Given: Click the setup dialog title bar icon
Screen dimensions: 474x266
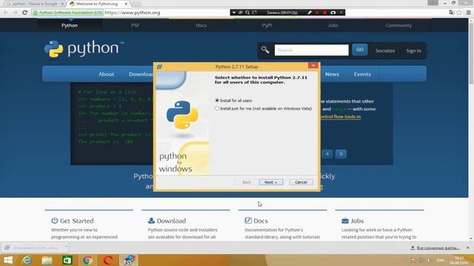Looking at the screenshot, I should pyautogui.click(x=159, y=66).
